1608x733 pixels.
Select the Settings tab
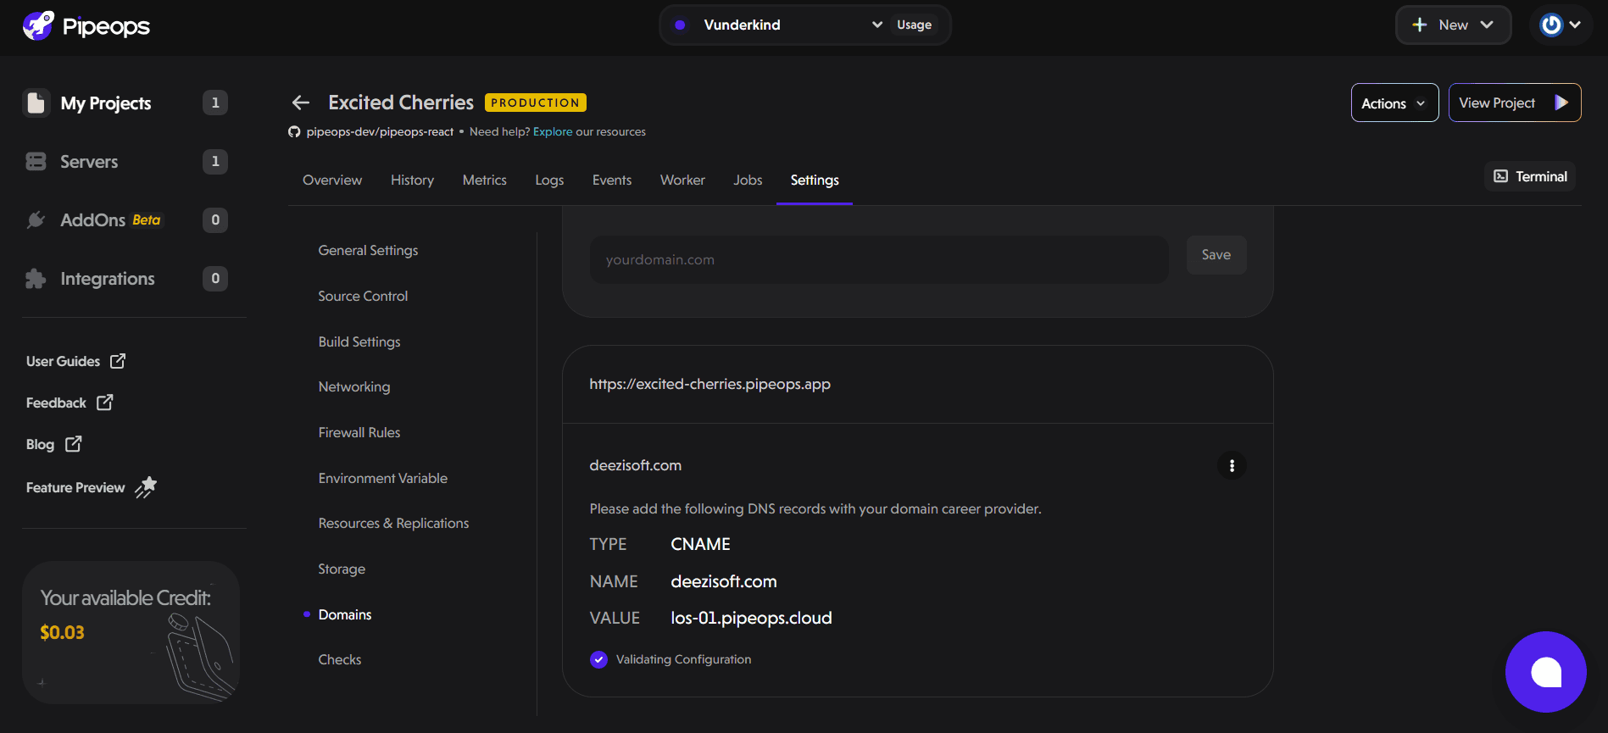coord(815,180)
